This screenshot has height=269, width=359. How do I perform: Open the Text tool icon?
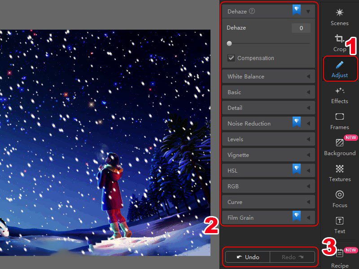[340, 221]
